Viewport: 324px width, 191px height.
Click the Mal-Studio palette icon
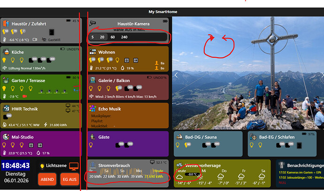[6, 137]
